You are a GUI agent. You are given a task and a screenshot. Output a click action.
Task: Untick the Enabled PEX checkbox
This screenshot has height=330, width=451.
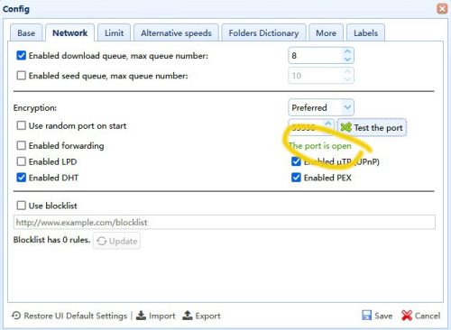pyautogui.click(x=296, y=178)
